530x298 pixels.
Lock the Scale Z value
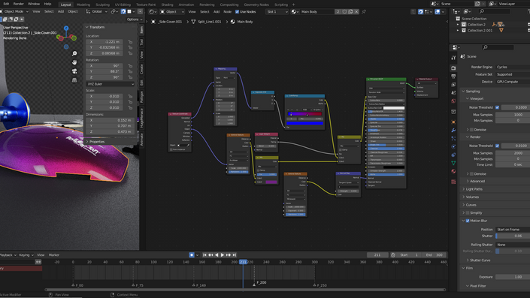(x=130, y=107)
